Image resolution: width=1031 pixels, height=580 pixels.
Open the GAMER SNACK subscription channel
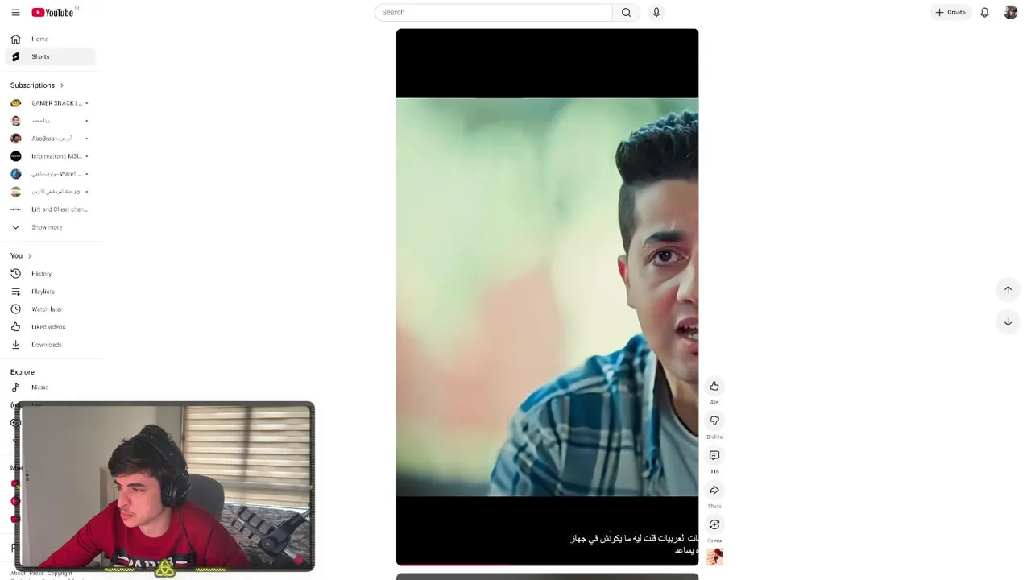click(x=50, y=103)
